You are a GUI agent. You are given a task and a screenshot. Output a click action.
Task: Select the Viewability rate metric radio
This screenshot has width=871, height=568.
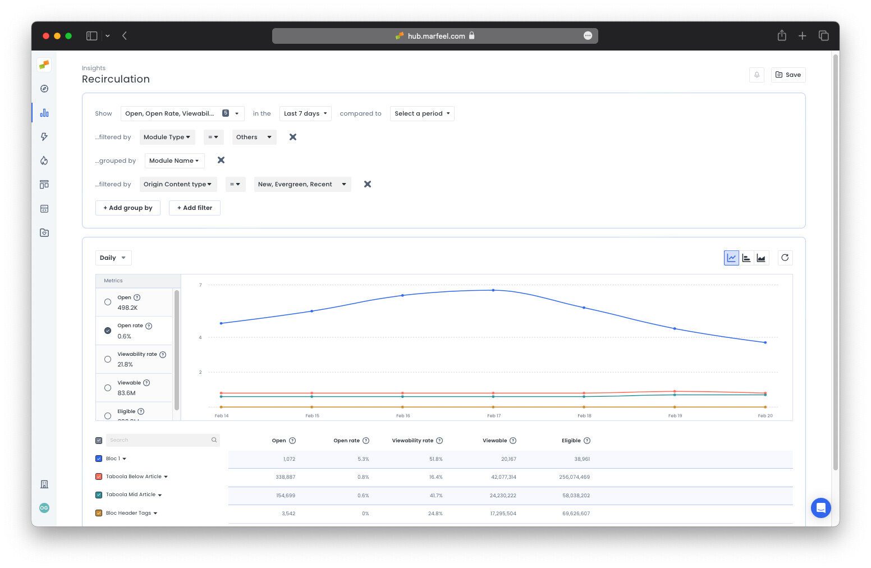(x=108, y=359)
